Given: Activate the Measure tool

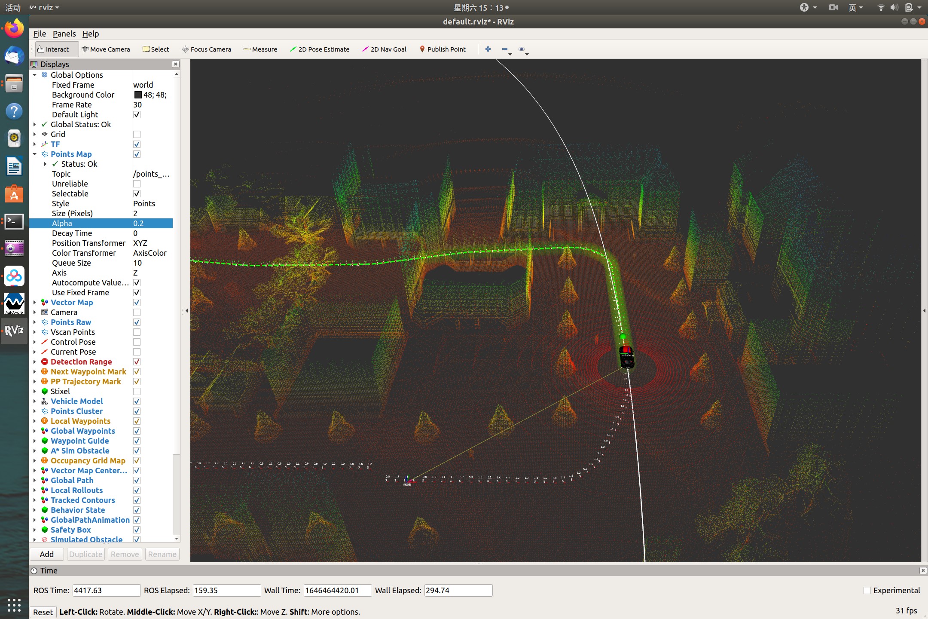Looking at the screenshot, I should (x=260, y=49).
